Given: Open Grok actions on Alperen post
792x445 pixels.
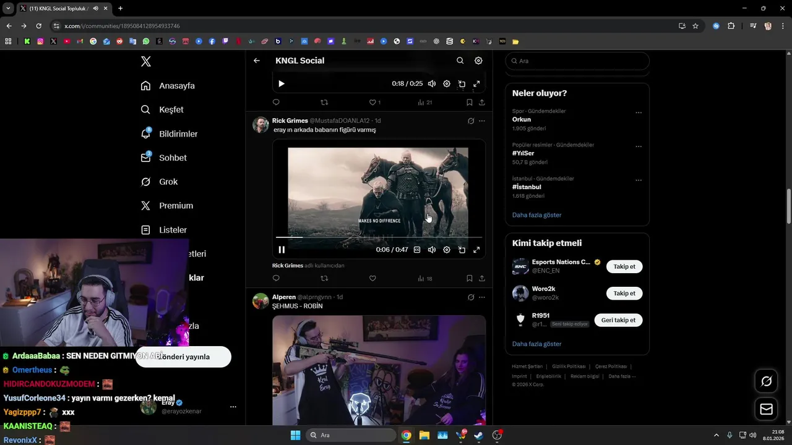Looking at the screenshot, I should (x=471, y=297).
